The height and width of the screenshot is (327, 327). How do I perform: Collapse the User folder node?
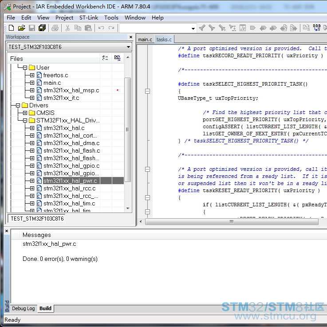click(25, 67)
